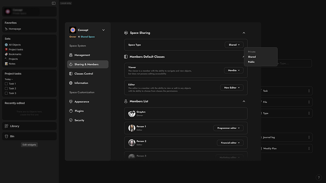Check the Task 1 checkbox
This screenshot has width=326, height=183.
click(6, 83)
